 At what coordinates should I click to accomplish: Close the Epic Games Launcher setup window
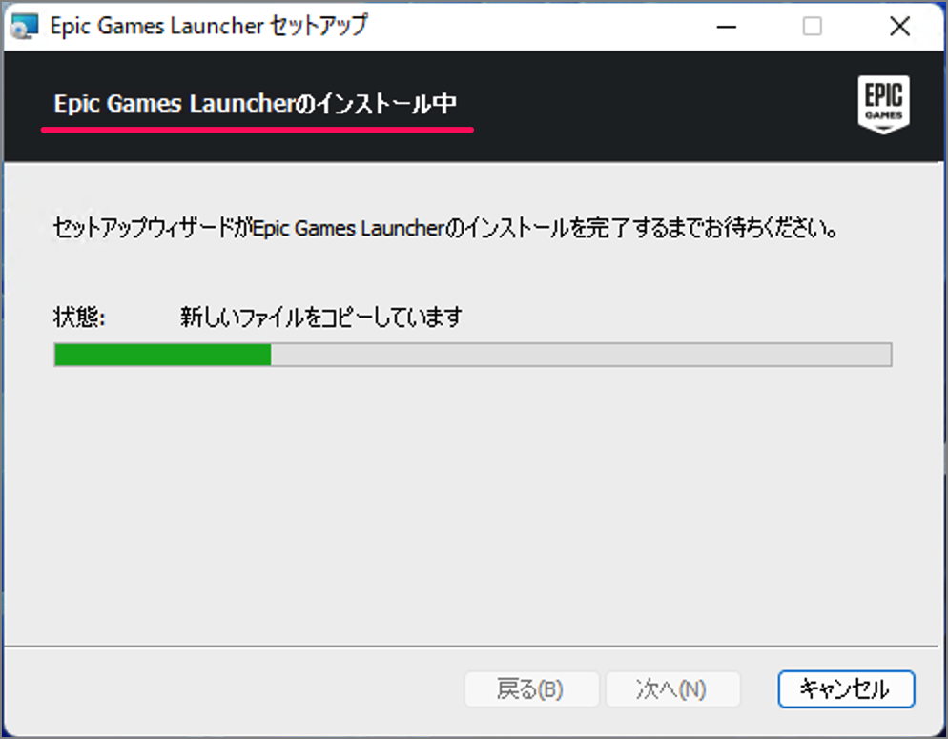coord(899,27)
